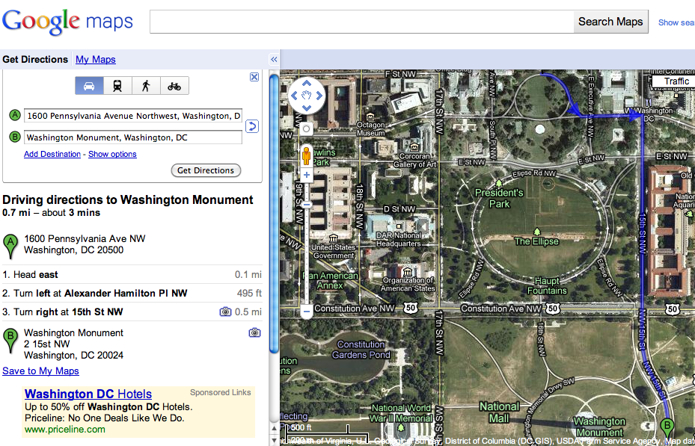The height and width of the screenshot is (446, 695).
Task: Click green marker A in directions list
Action: coord(10,246)
